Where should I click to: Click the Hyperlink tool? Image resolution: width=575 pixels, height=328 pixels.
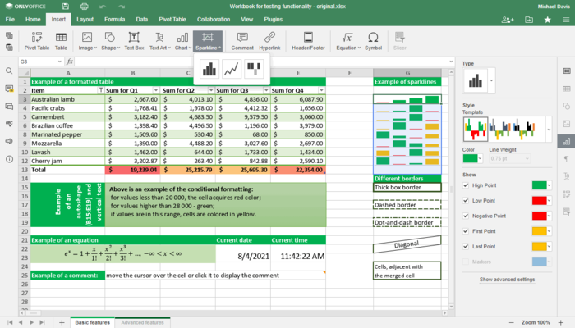click(269, 41)
